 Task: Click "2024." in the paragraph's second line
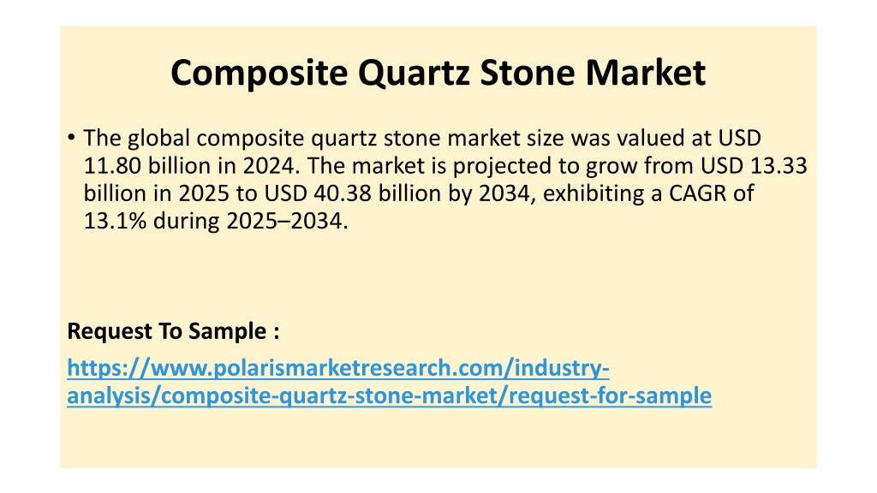[x=271, y=165]
